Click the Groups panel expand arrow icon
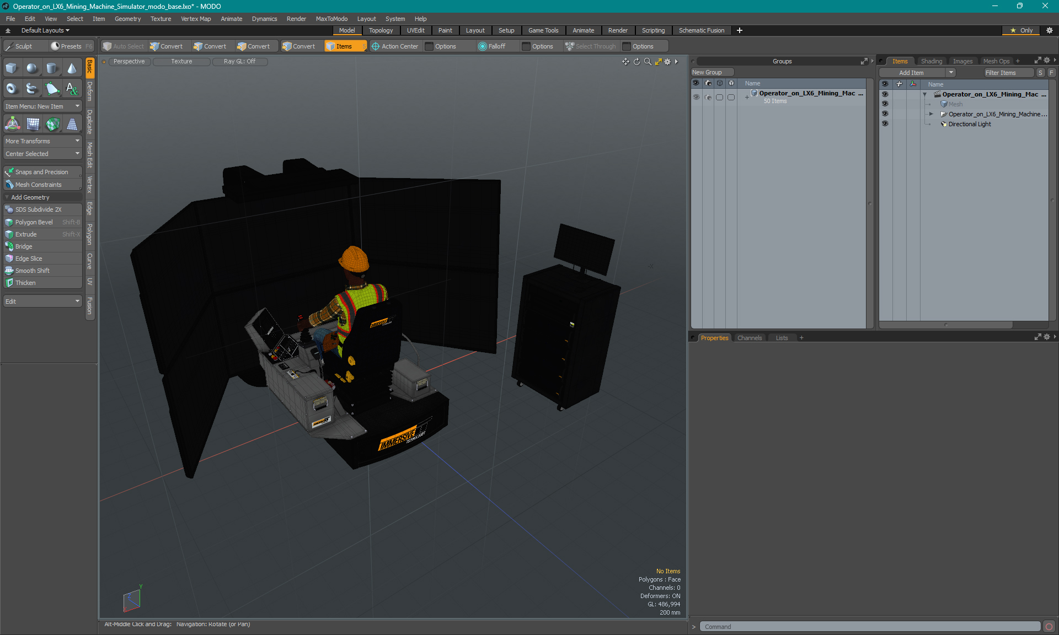Image resolution: width=1059 pixels, height=635 pixels. (x=864, y=61)
